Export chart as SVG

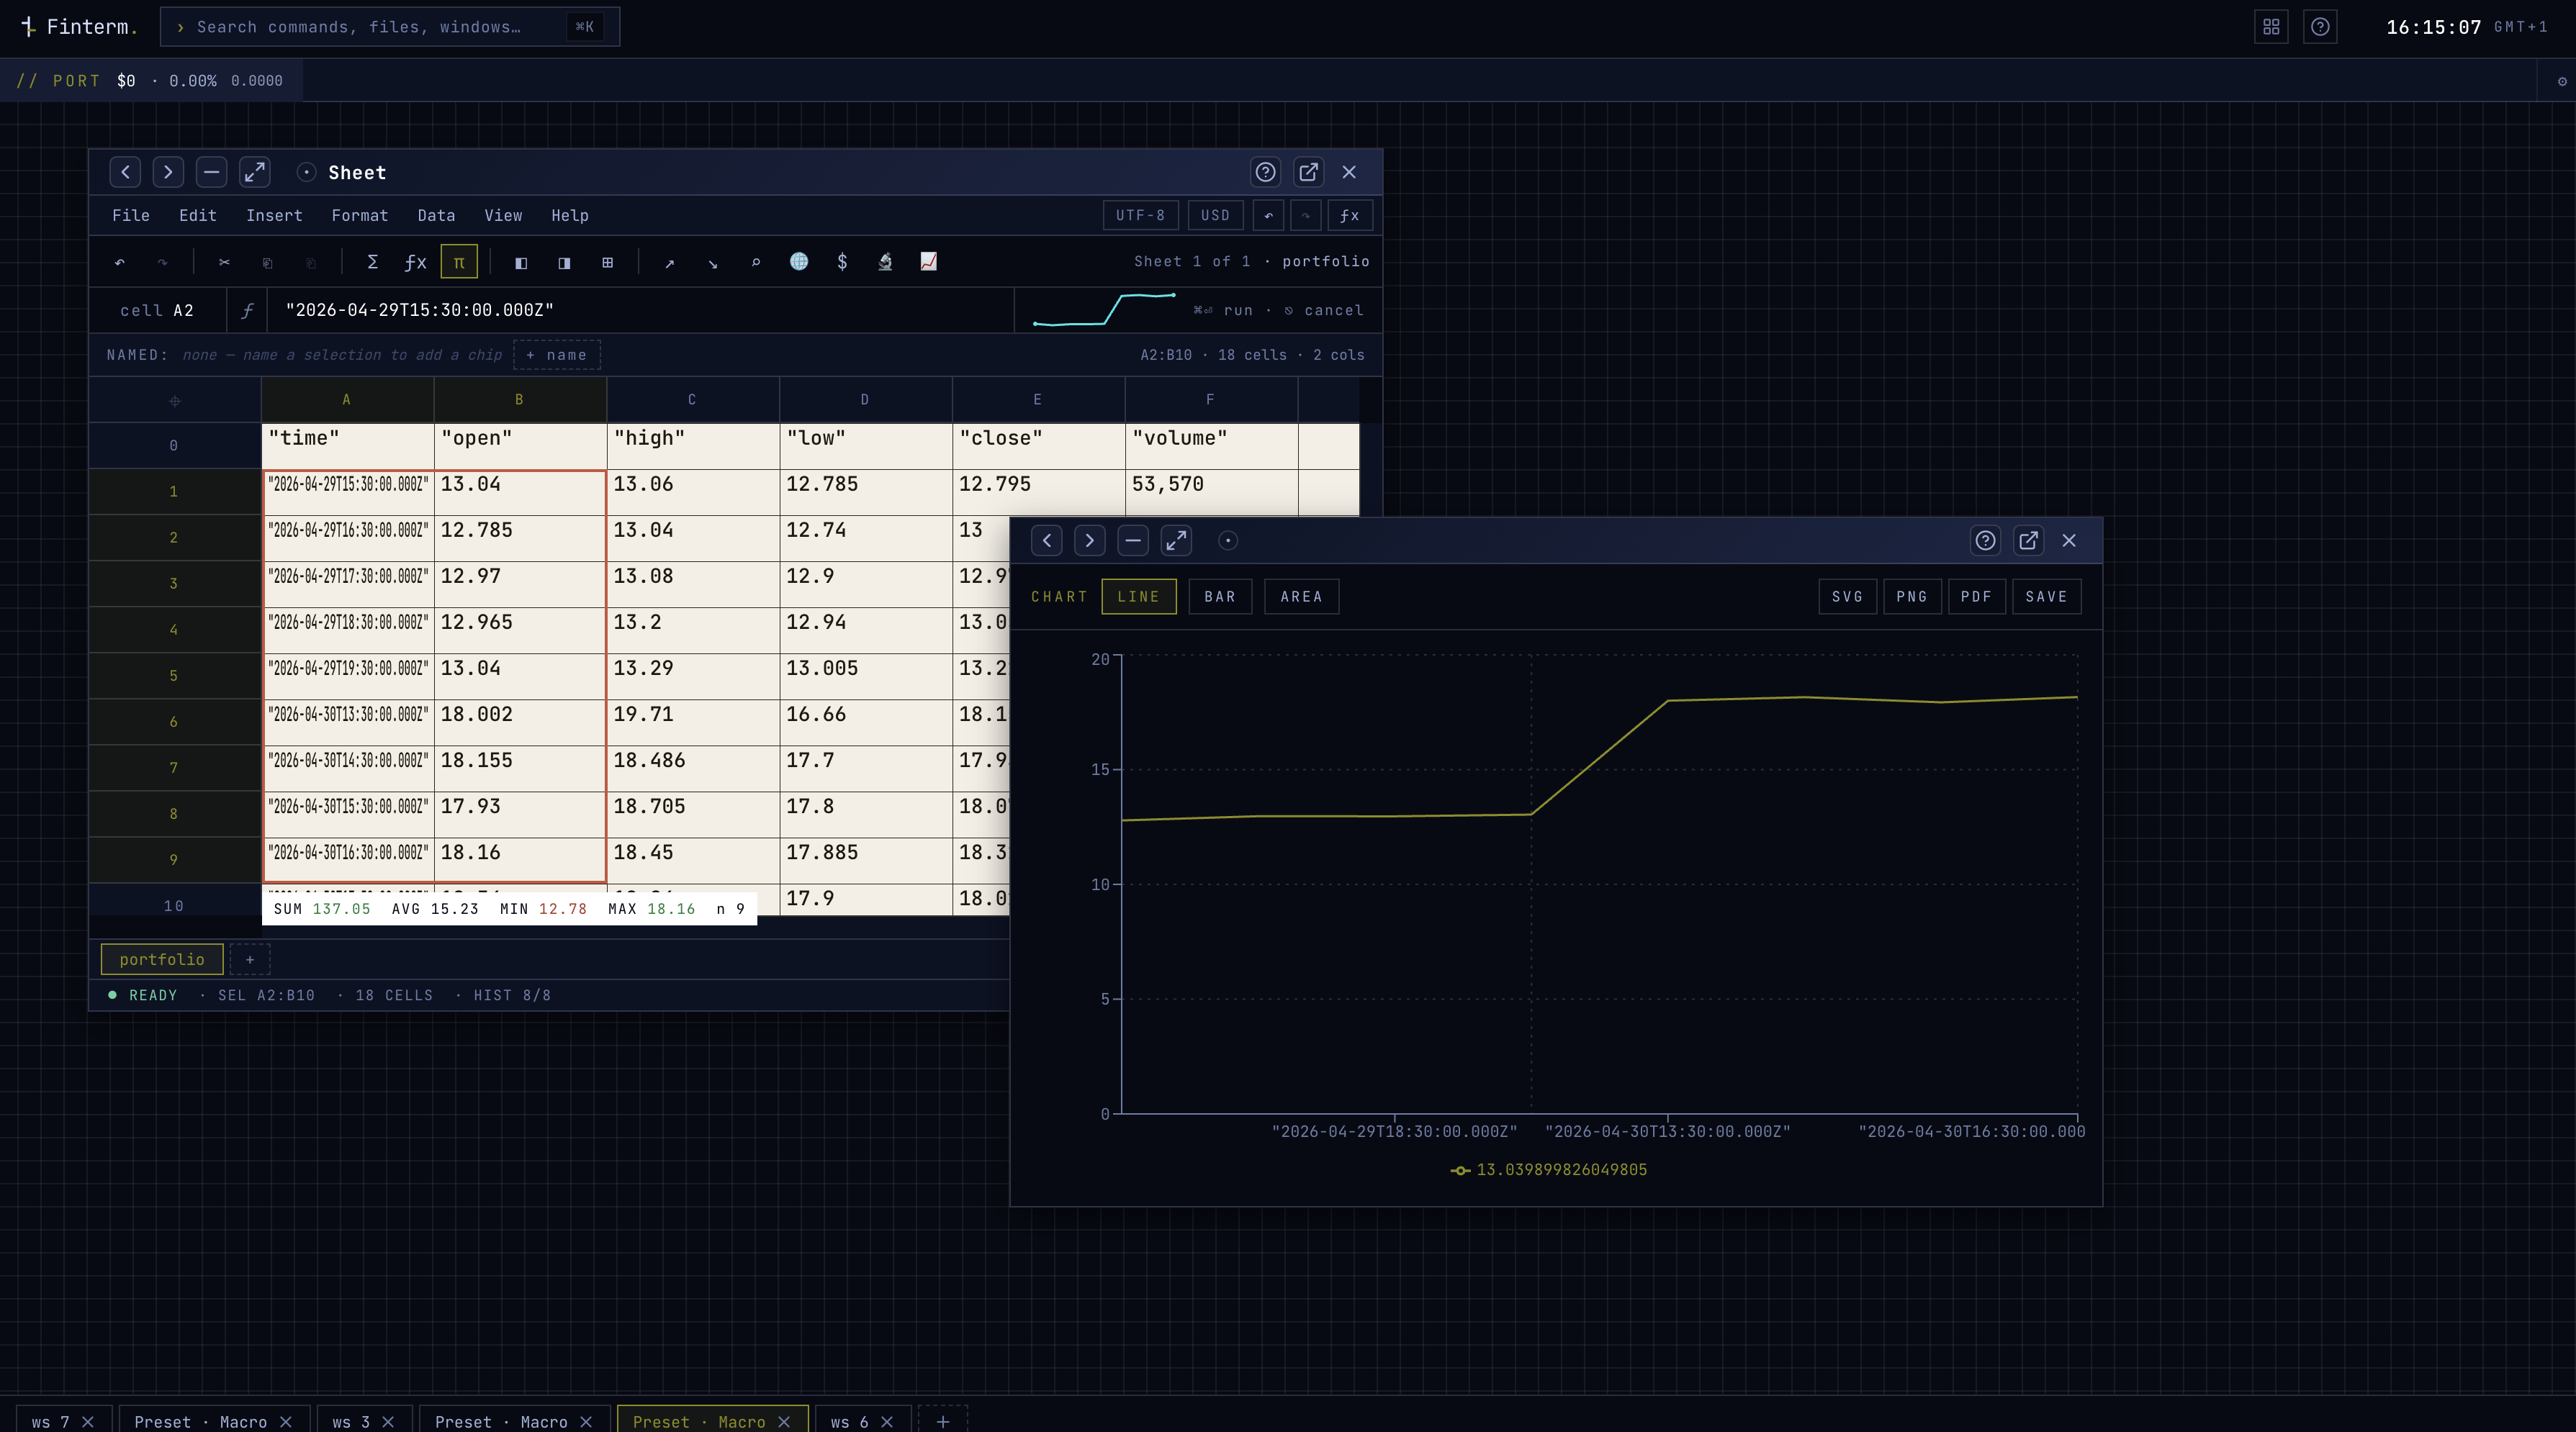1847,597
